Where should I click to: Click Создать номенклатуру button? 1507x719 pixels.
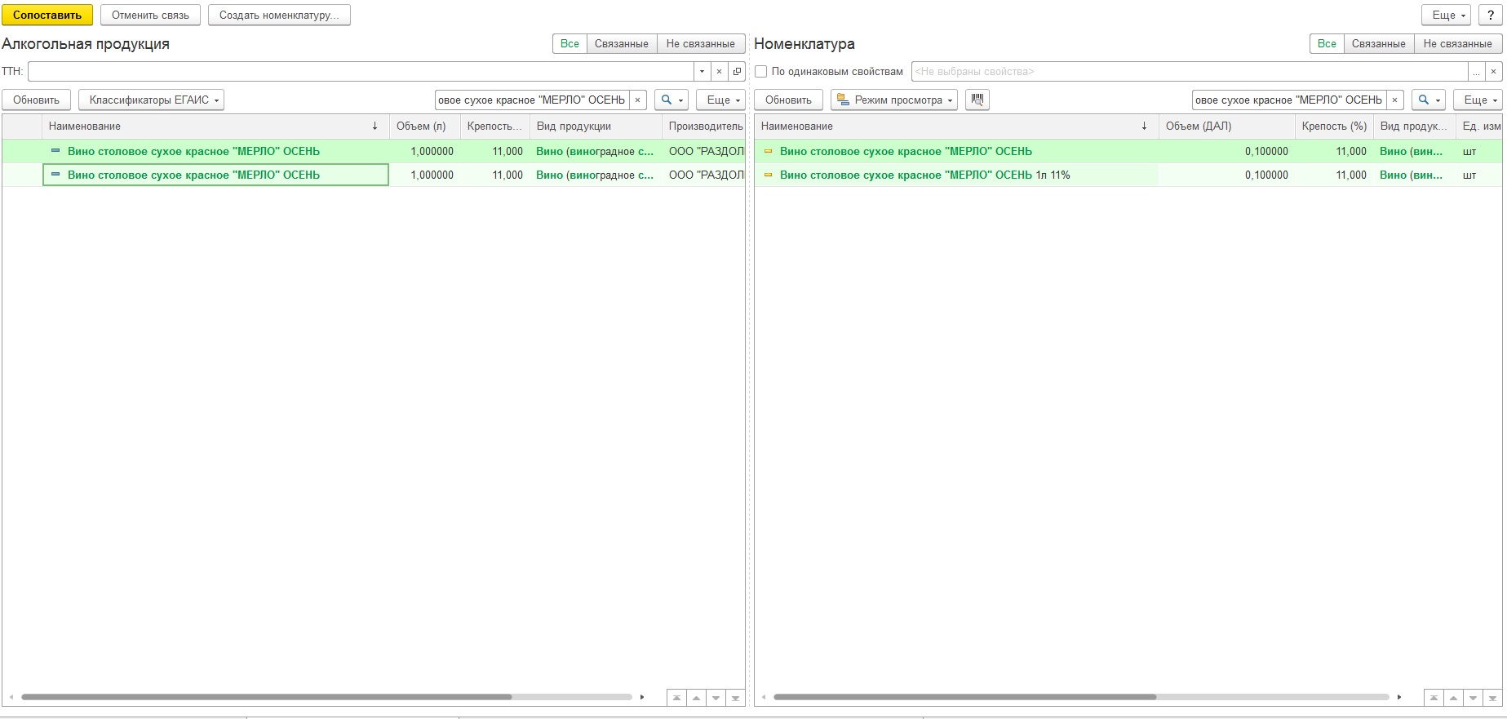tap(279, 16)
